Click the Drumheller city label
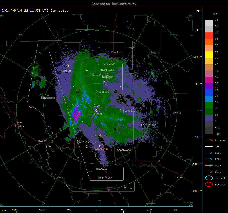Viewport: 228px width, 213px height. click(148, 125)
